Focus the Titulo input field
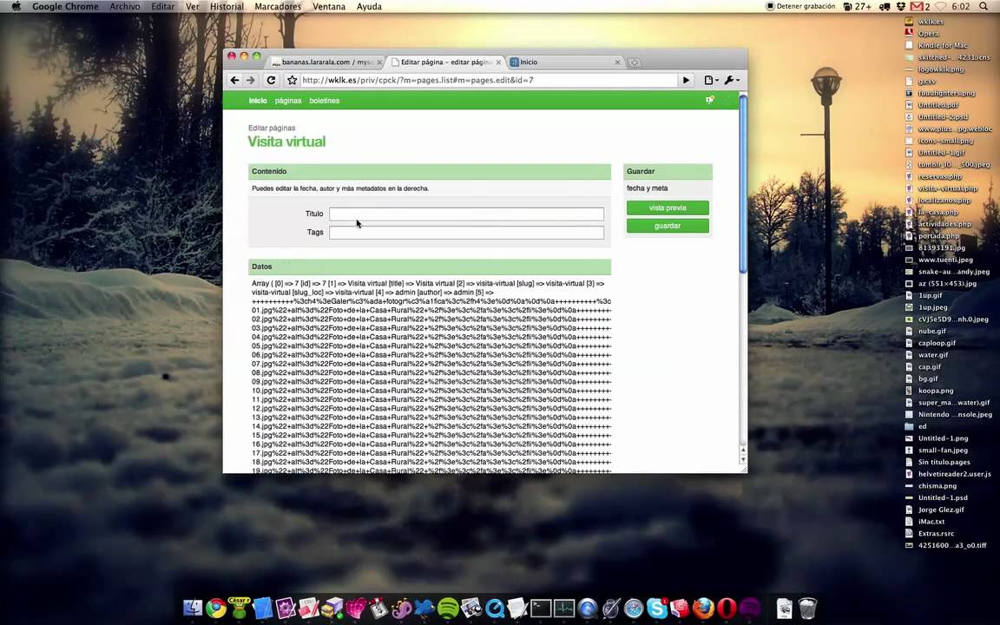1000x625 pixels. [x=466, y=214]
